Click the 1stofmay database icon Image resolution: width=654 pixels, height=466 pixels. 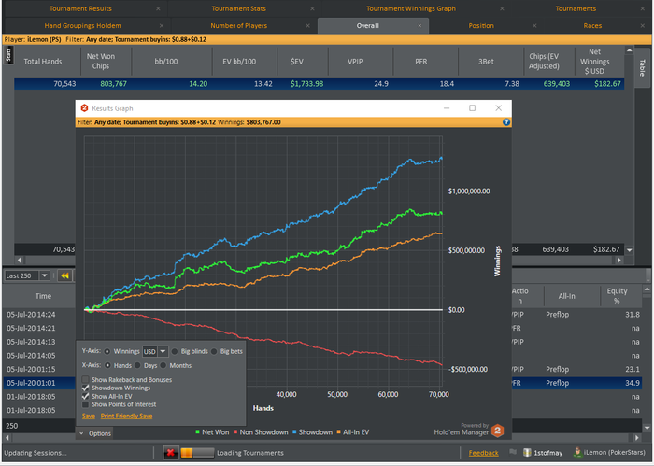527,453
